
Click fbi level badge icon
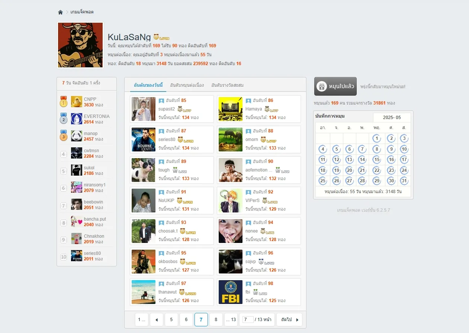pos(260,292)
